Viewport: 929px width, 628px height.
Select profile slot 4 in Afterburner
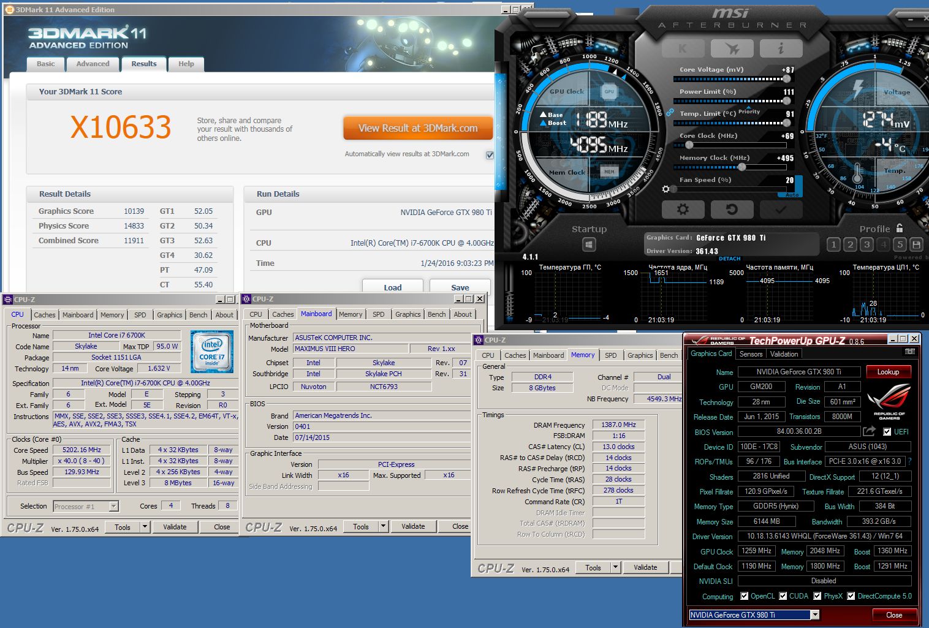[883, 244]
